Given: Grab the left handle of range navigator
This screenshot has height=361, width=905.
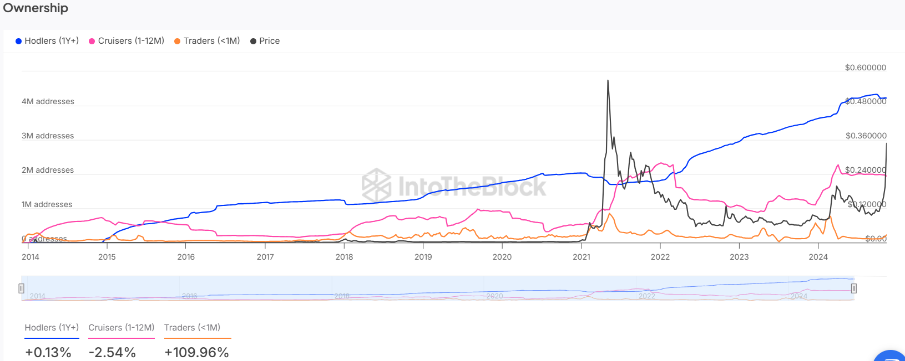Looking at the screenshot, I should click(21, 288).
